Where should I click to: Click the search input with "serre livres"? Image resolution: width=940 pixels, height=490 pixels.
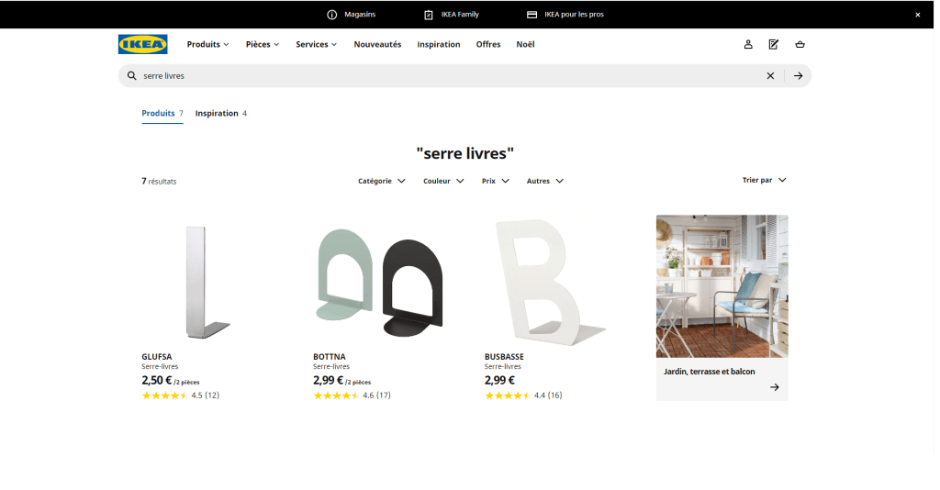click(441, 76)
